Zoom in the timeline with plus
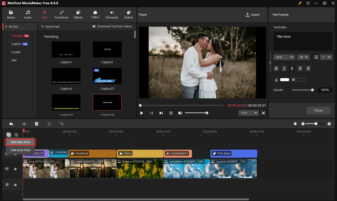 pos(329,124)
